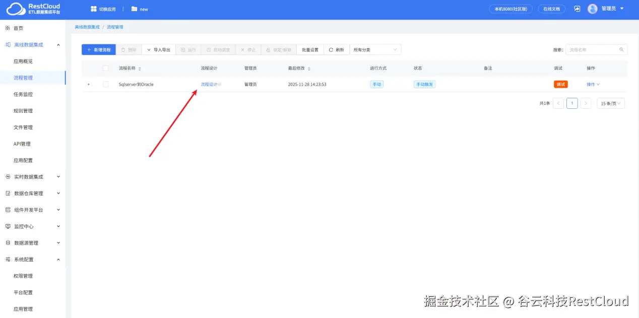This screenshot has height=318, width=639.
Task: Toggle the select-all header checkbox
Action: [106, 68]
